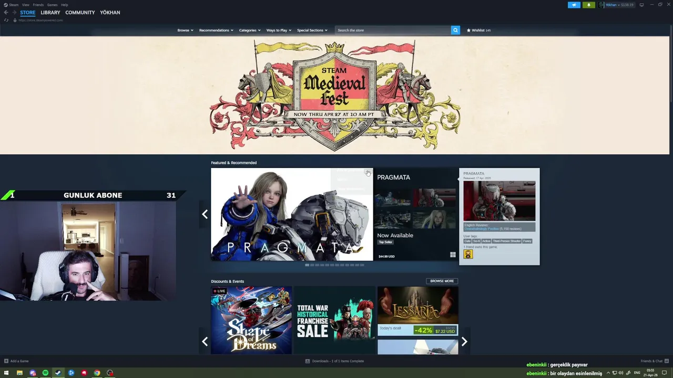Click Add a Game
The image size is (673, 378).
pyautogui.click(x=16, y=361)
